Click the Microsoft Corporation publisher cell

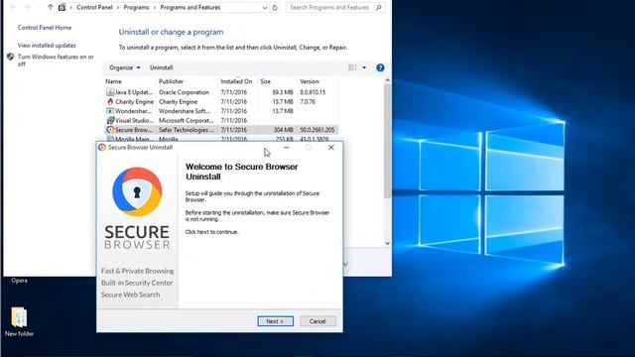[x=186, y=121]
